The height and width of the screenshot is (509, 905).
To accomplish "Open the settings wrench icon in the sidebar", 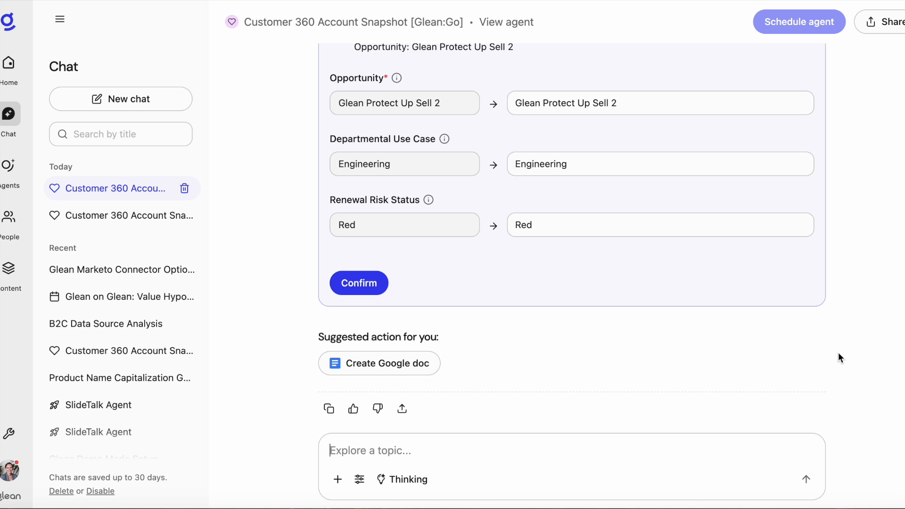I will point(9,434).
